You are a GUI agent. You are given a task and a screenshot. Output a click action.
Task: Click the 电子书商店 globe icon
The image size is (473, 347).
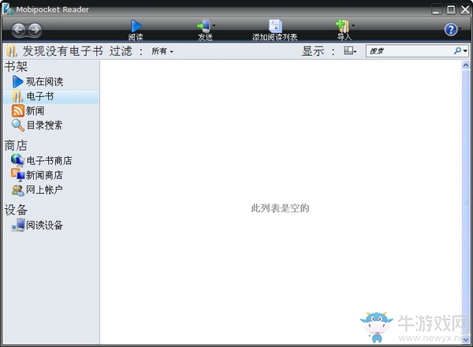(17, 160)
